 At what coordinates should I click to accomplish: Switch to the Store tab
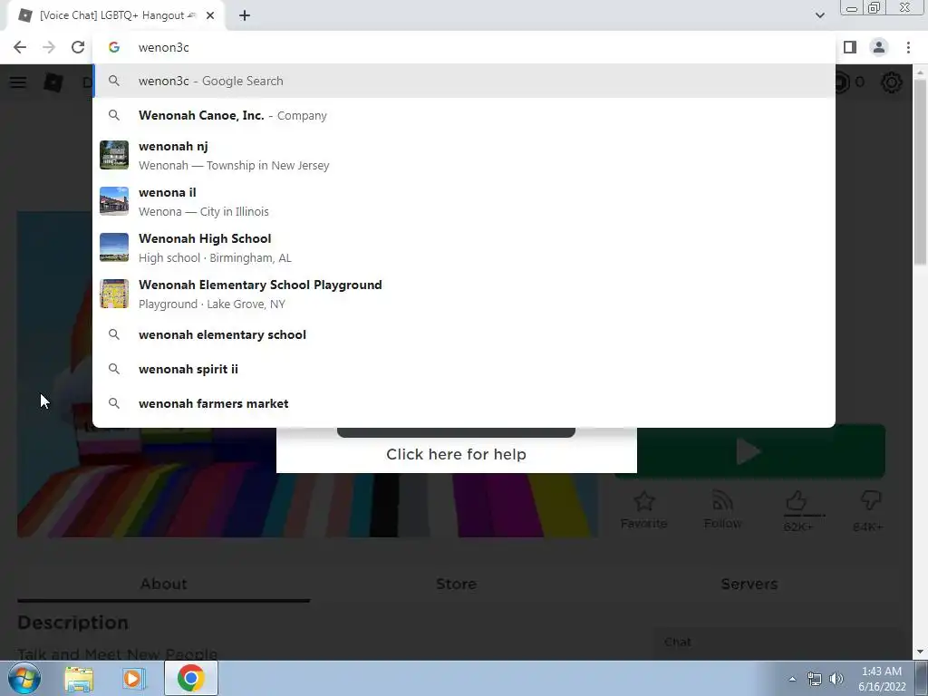click(457, 584)
